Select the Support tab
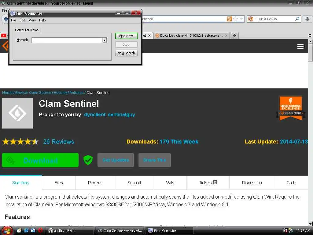Screen dimensions: 313x235 (x=134, y=183)
